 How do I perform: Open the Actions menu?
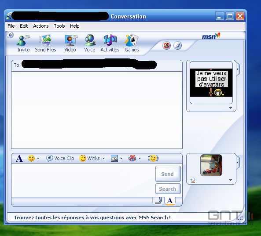coord(41,26)
